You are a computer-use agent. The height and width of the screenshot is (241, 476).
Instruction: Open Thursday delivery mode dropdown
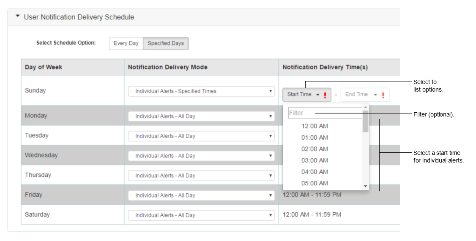[x=201, y=176]
